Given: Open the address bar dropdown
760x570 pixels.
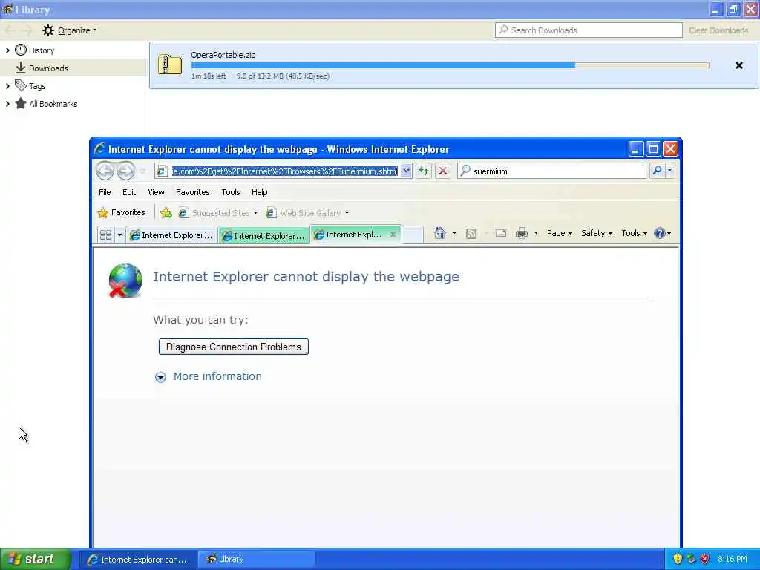Looking at the screenshot, I should tap(406, 171).
